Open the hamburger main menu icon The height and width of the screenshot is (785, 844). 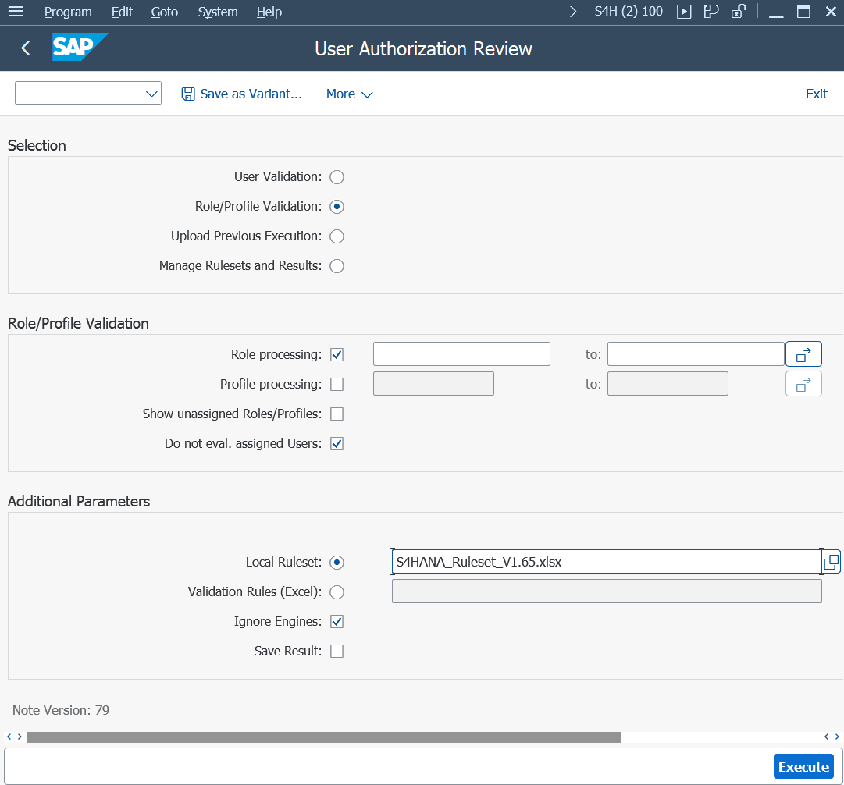click(16, 11)
